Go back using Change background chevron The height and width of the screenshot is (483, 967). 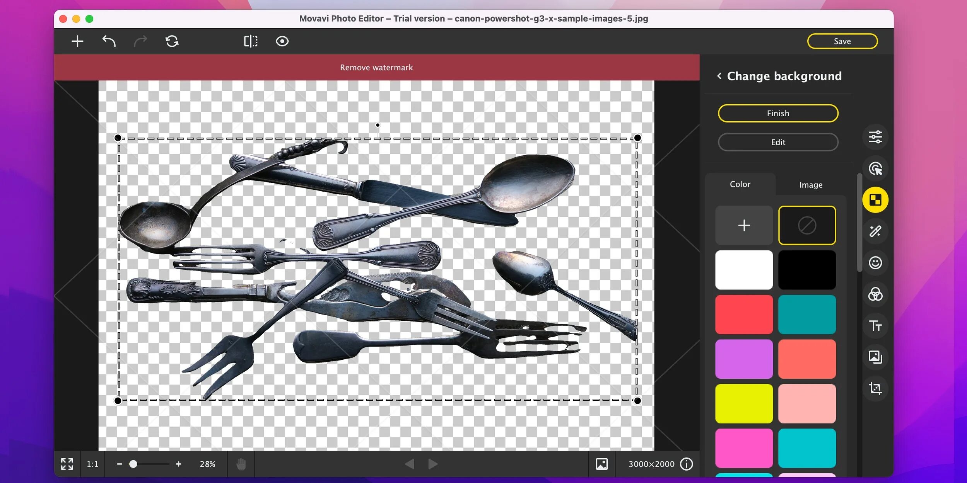719,76
